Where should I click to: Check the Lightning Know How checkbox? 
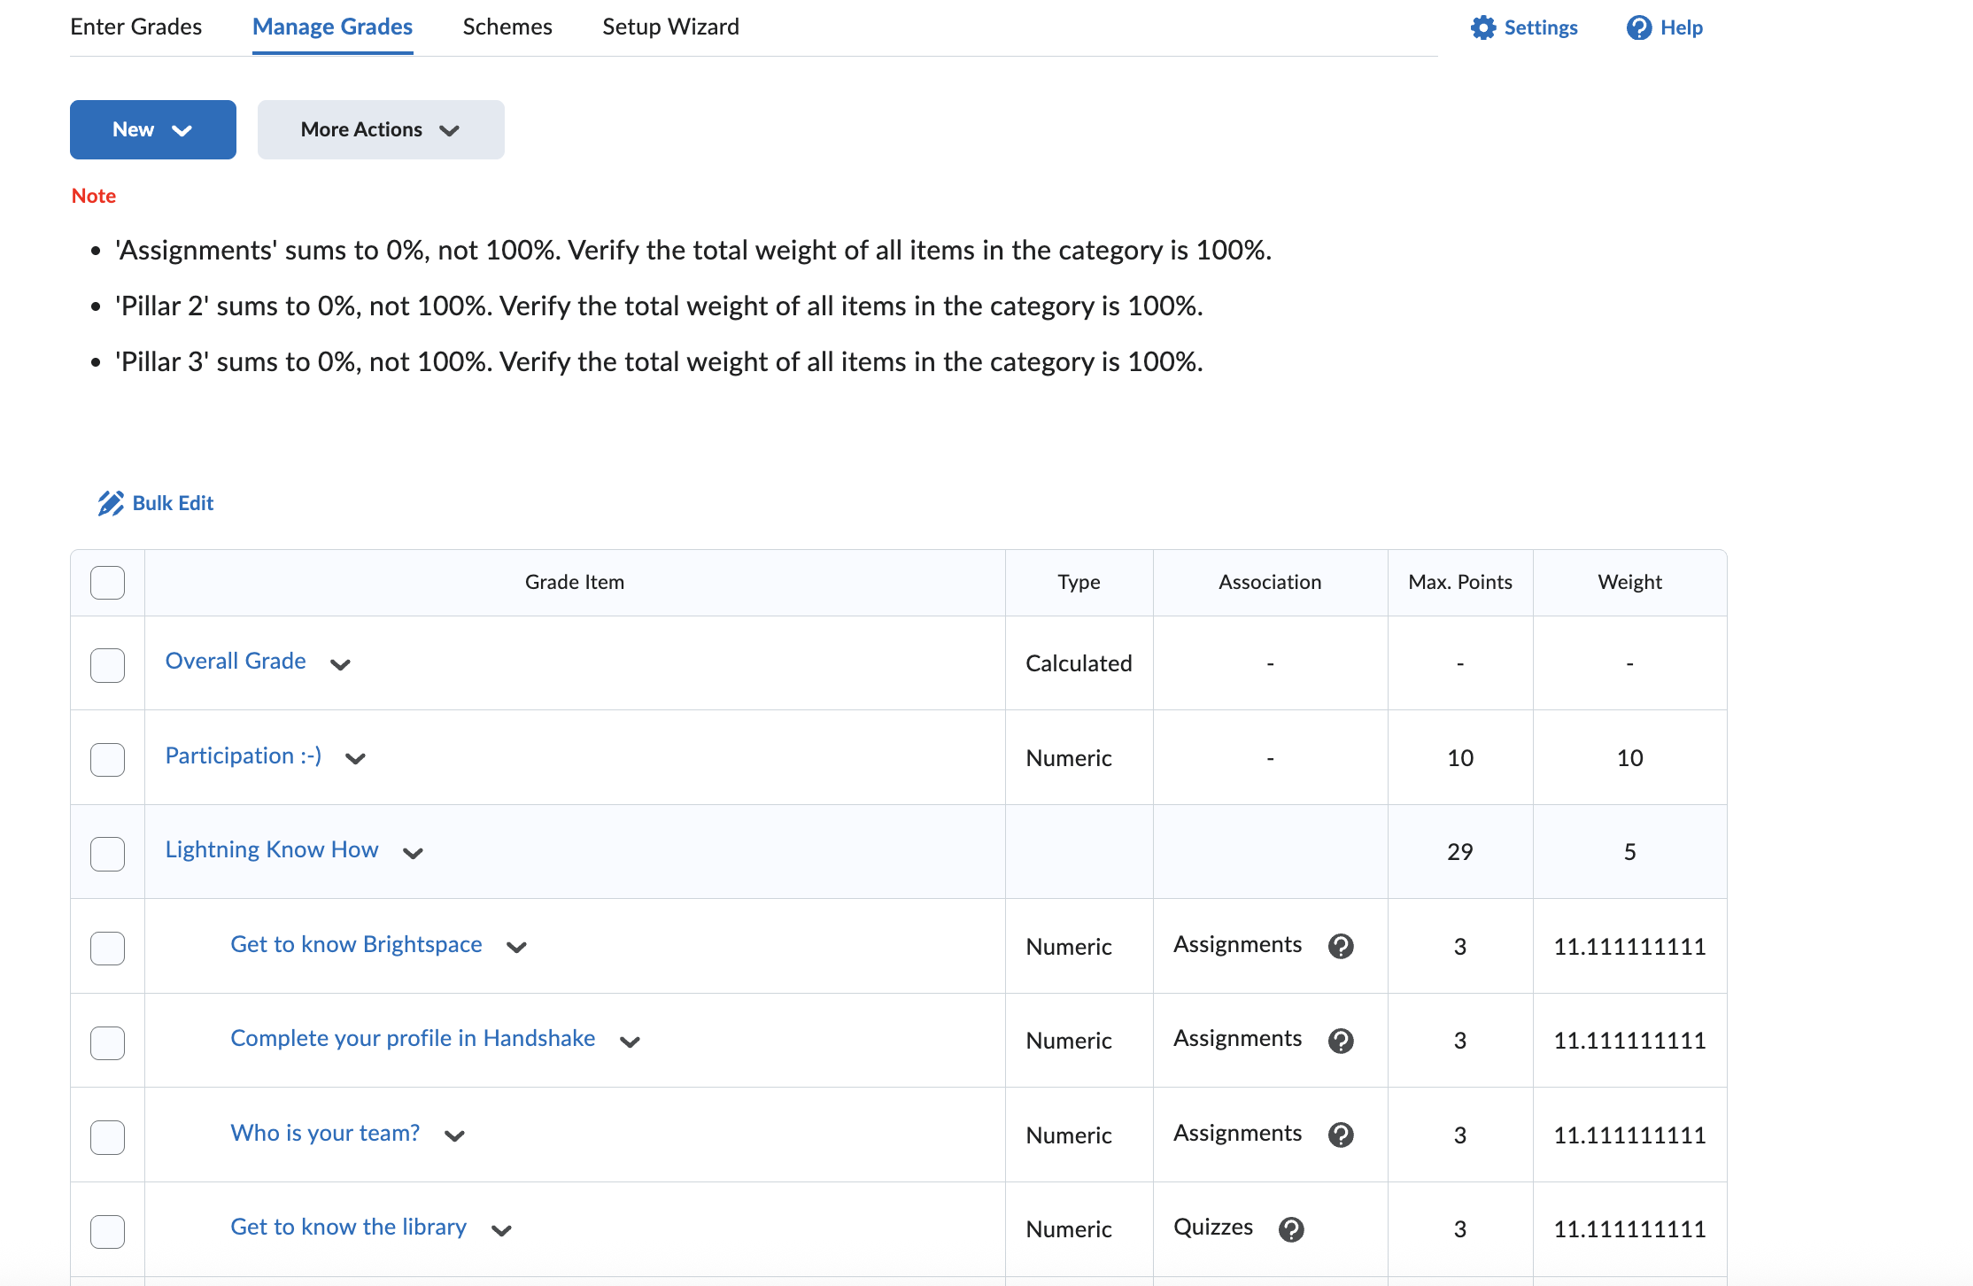(x=107, y=853)
